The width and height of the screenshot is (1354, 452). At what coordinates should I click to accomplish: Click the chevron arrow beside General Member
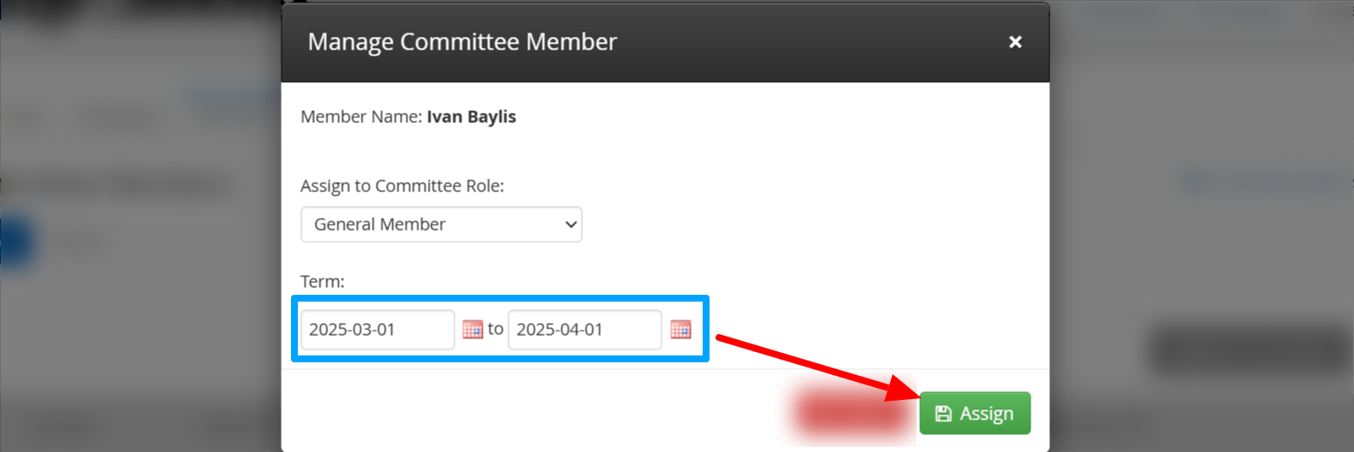coord(571,225)
